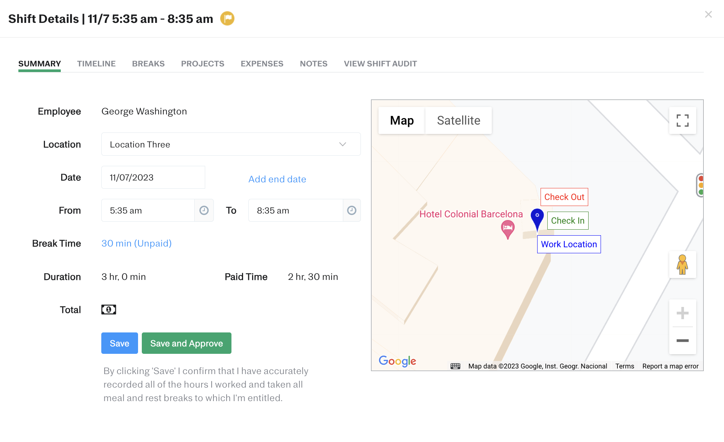Open the 30 min (Unpaid) break details
This screenshot has height=442, width=724.
tap(137, 244)
